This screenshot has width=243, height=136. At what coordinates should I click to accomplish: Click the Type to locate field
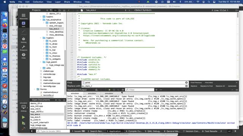click(x=53, y=131)
